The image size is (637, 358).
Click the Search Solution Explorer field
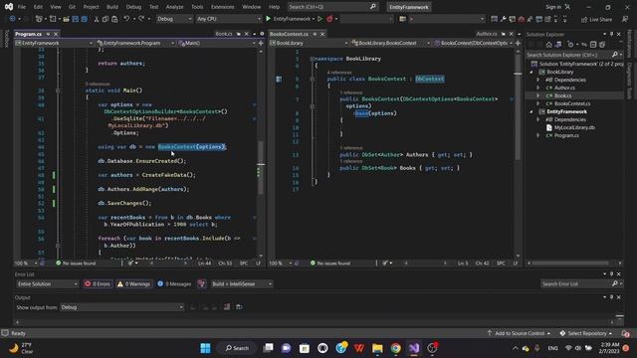pos(573,55)
